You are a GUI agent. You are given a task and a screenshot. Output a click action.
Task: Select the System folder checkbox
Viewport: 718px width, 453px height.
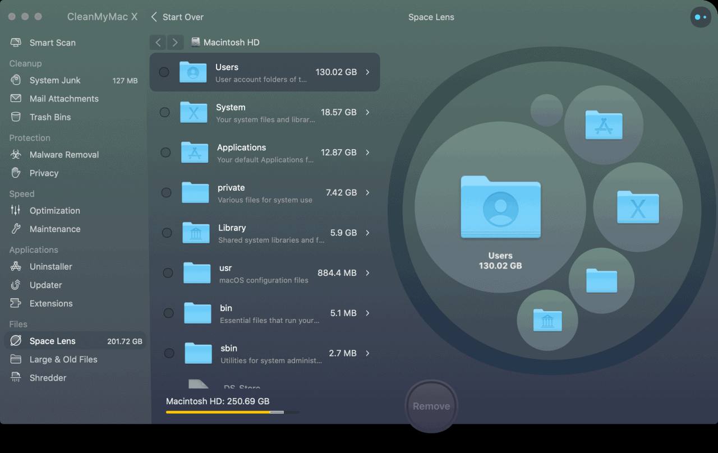coord(164,112)
